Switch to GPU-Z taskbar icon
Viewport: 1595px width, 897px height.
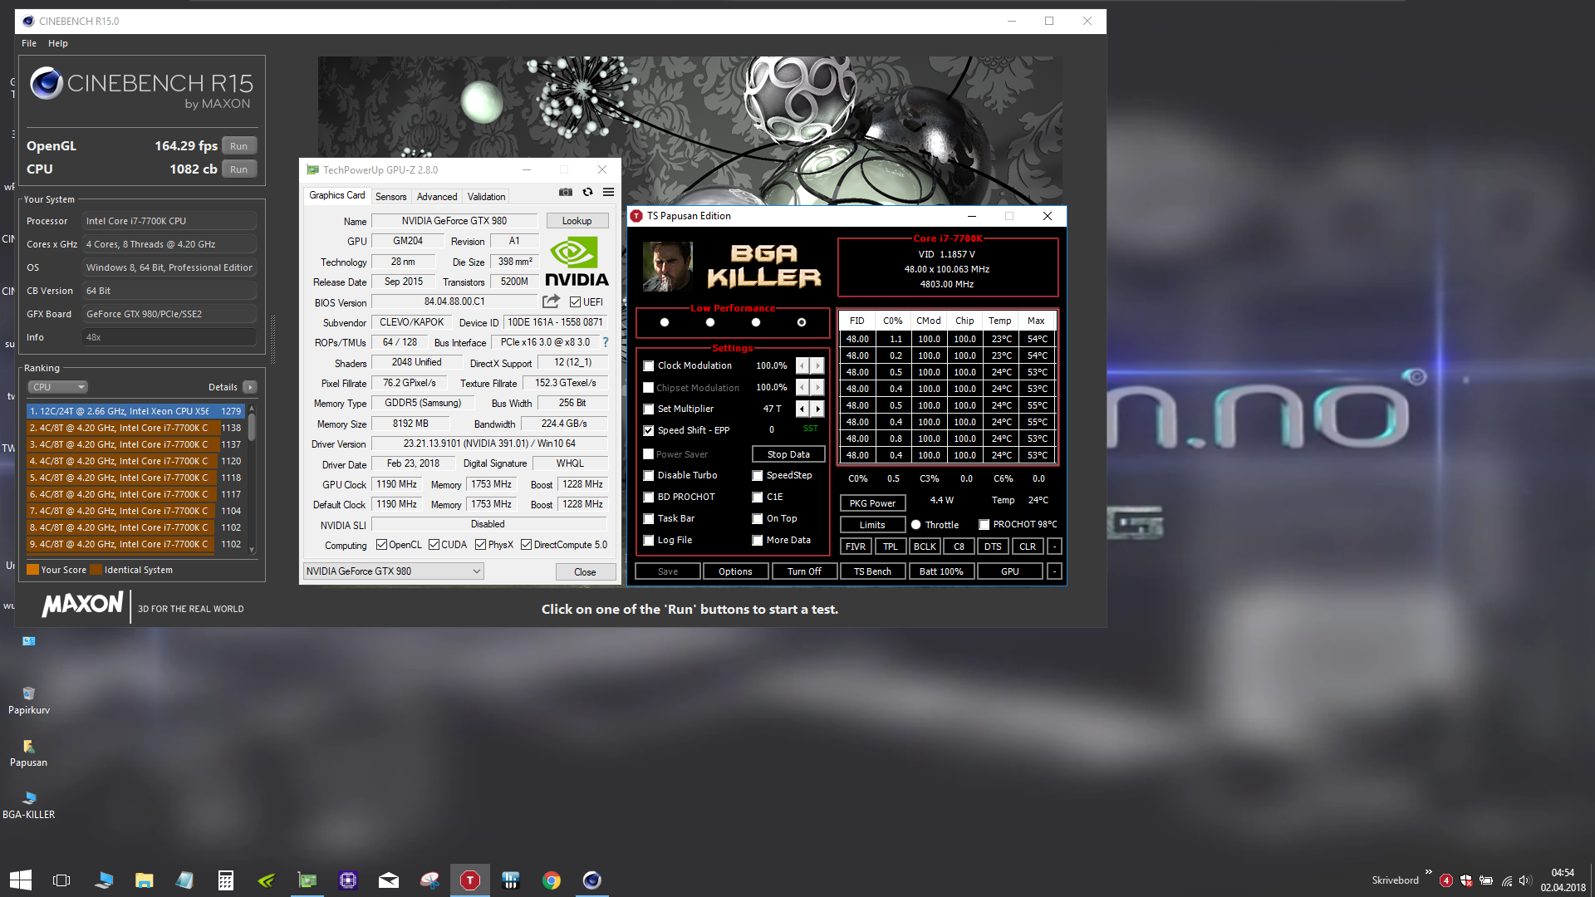[x=307, y=880]
